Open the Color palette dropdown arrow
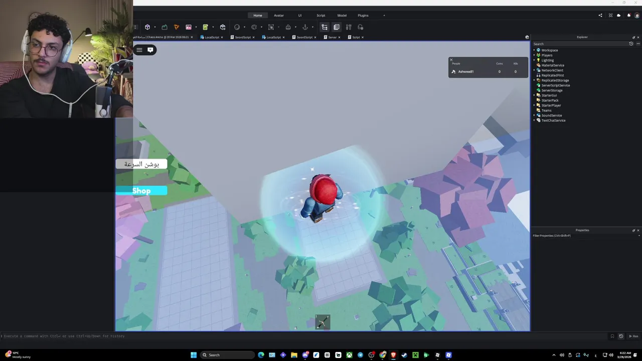 [261, 27]
